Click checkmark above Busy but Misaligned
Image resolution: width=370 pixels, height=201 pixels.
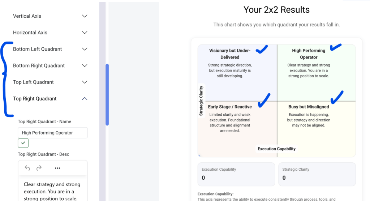pos(337,97)
